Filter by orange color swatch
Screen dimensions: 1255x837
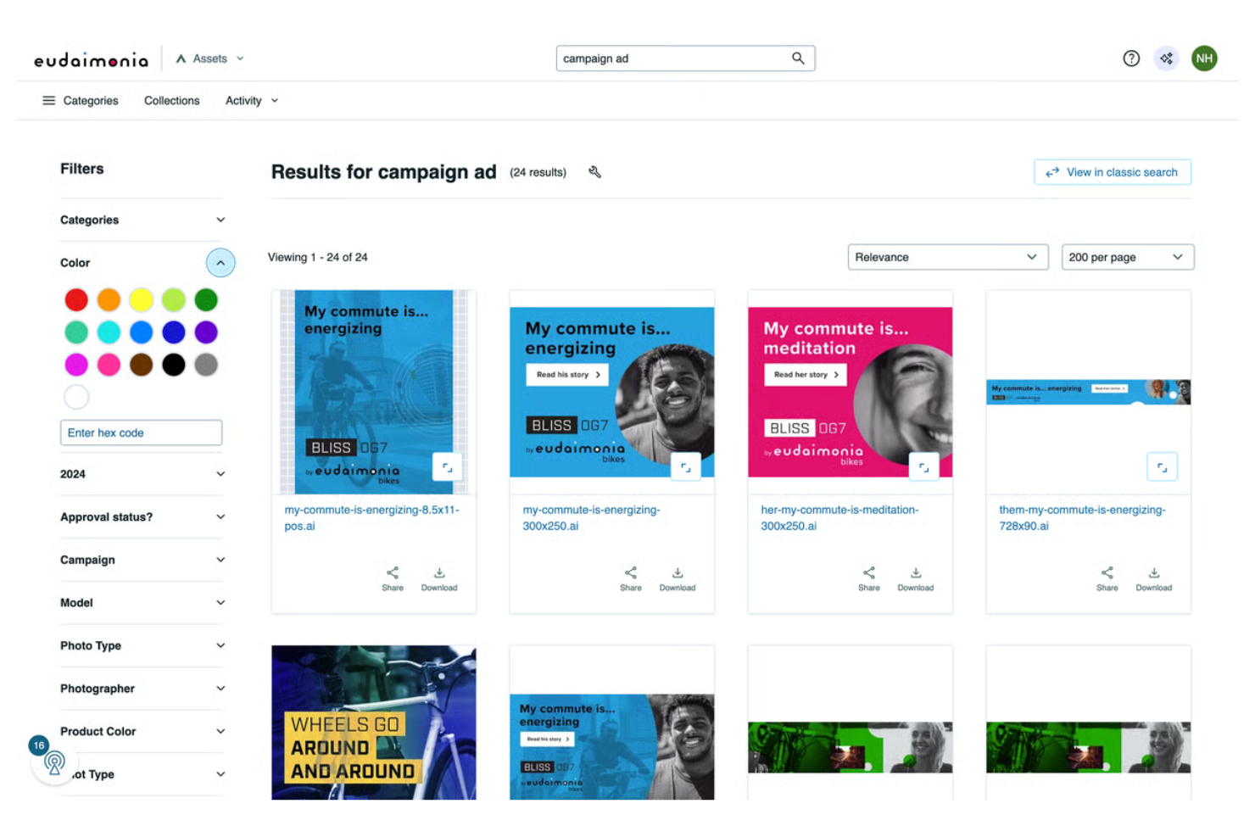[109, 300]
